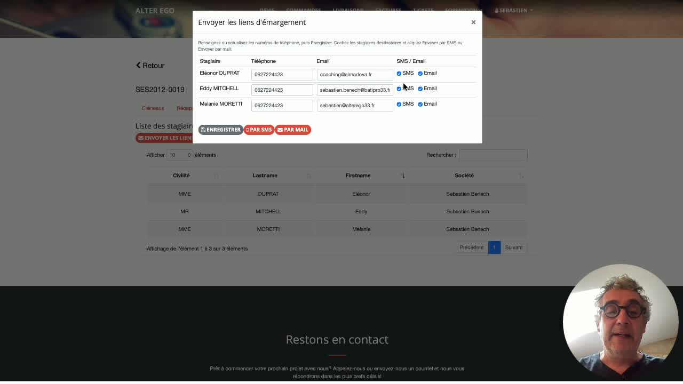Edit Eléonor DUPRAT's phone number field
Viewport: 683px width, 384px height.
point(282,75)
